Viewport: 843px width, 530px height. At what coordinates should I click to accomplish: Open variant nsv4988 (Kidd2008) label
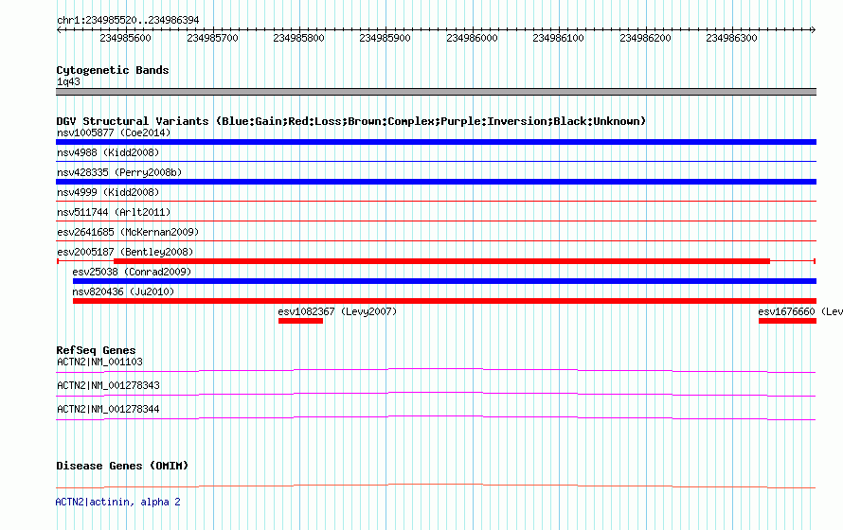click(x=108, y=152)
